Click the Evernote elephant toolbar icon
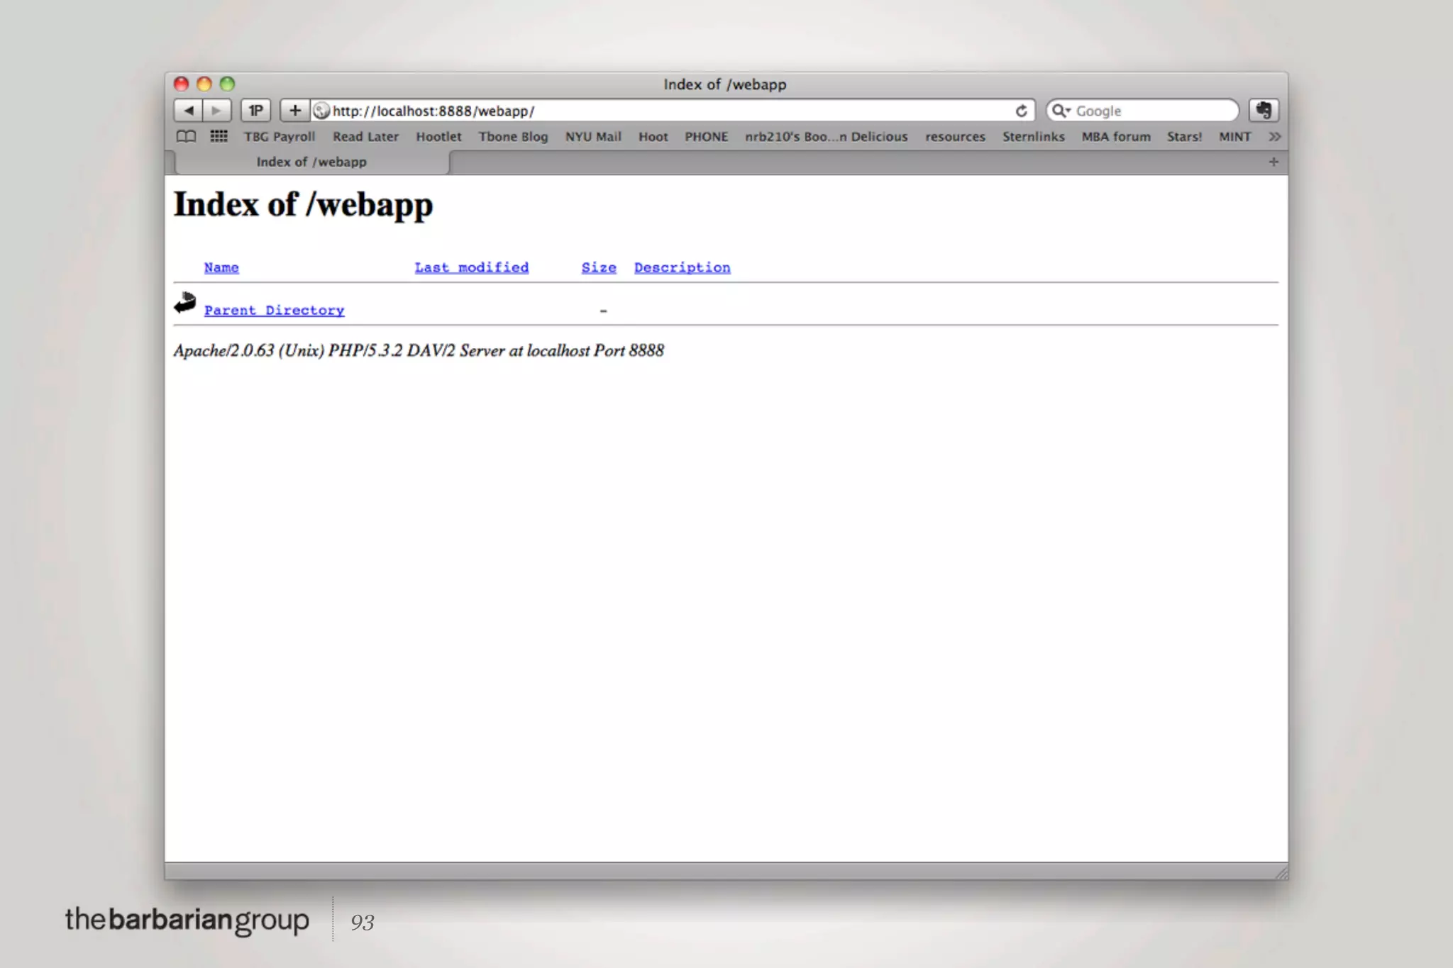This screenshot has height=968, width=1453. click(1264, 111)
